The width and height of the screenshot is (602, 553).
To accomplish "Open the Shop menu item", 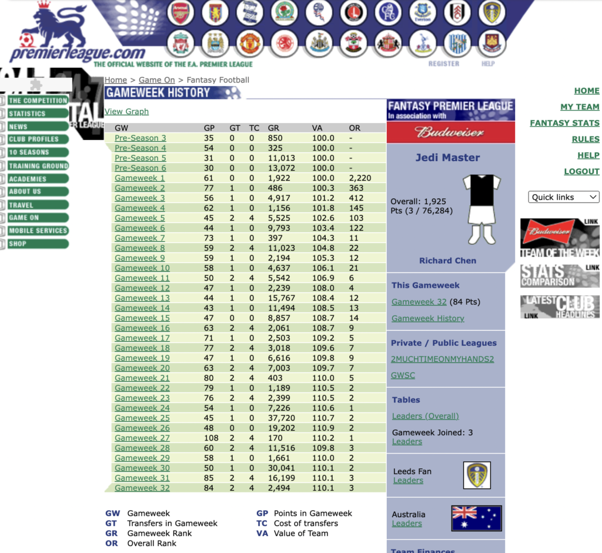I will point(38,244).
